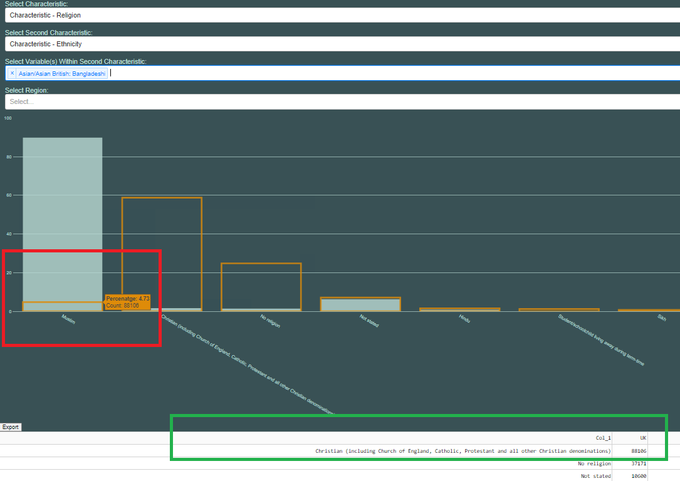Select the No religion table row label

point(594,463)
